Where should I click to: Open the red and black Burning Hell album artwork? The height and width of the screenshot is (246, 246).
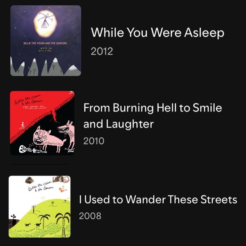[42, 123]
